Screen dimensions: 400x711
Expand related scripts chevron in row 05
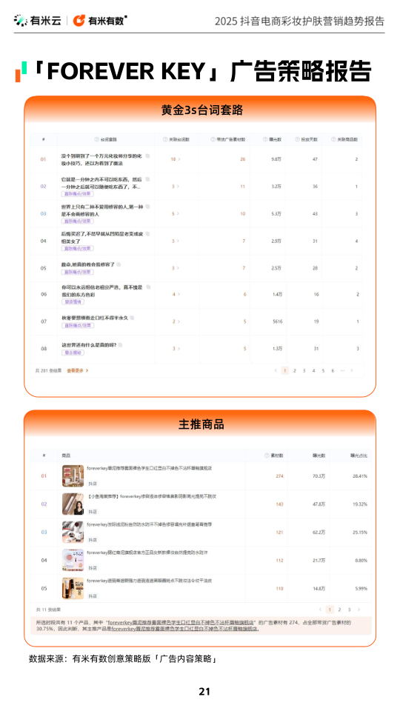click(179, 268)
